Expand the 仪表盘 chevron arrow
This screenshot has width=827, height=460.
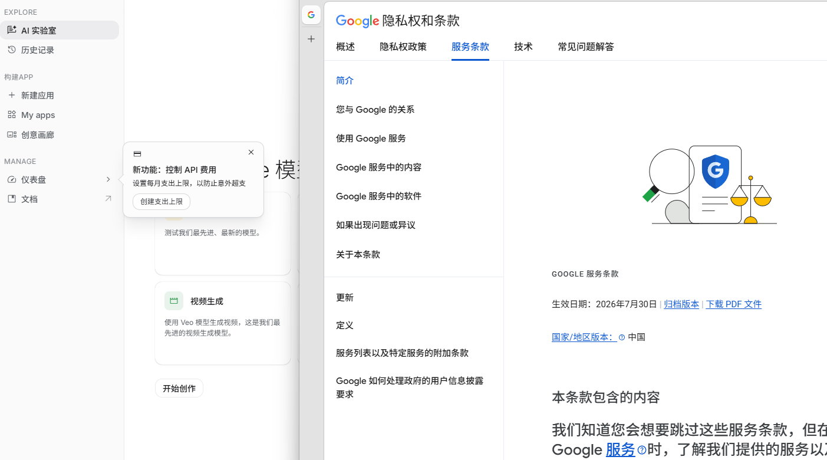(108, 179)
